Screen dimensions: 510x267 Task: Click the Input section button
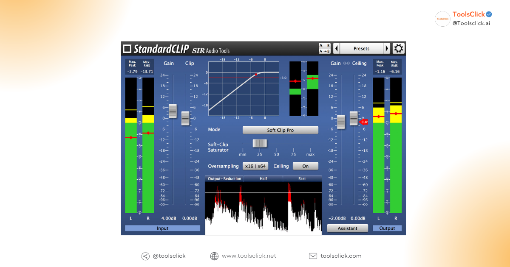point(162,228)
